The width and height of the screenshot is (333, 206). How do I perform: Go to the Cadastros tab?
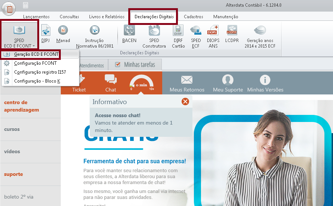pos(194,16)
